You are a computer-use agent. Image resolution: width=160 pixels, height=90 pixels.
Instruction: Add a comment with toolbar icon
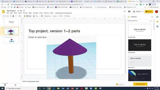click(x=42, y=16)
